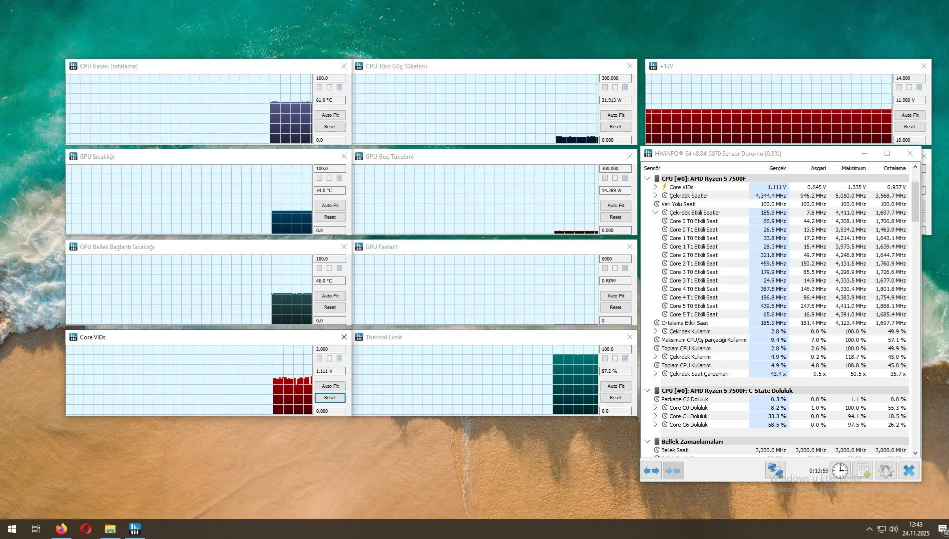Open the remote network monitors icon
The height and width of the screenshot is (539, 949).
[775, 471]
